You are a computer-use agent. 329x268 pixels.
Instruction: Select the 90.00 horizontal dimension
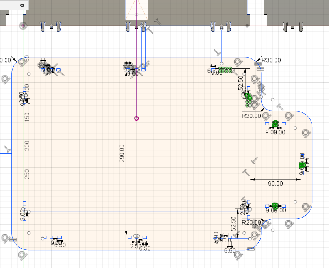(275, 184)
